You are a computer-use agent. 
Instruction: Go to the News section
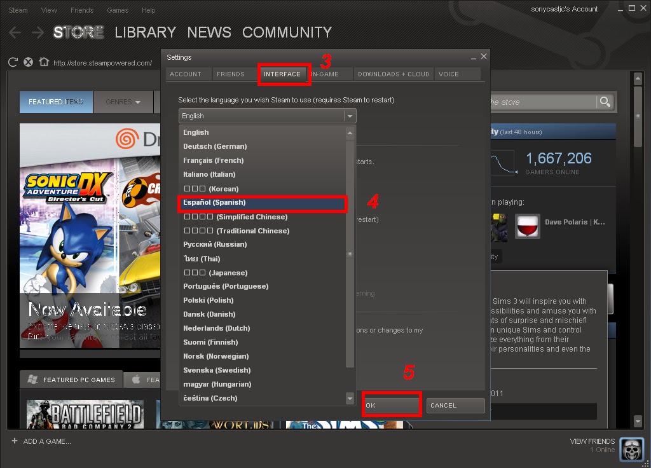click(x=209, y=32)
